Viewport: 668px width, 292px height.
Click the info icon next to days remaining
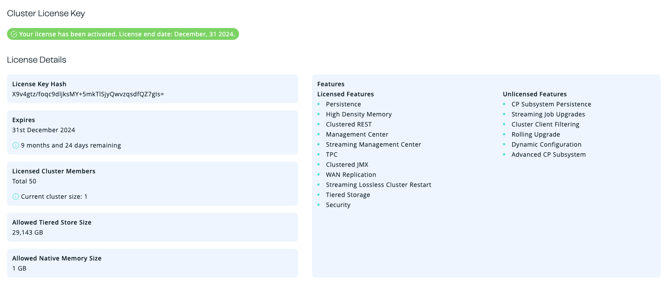[15, 145]
